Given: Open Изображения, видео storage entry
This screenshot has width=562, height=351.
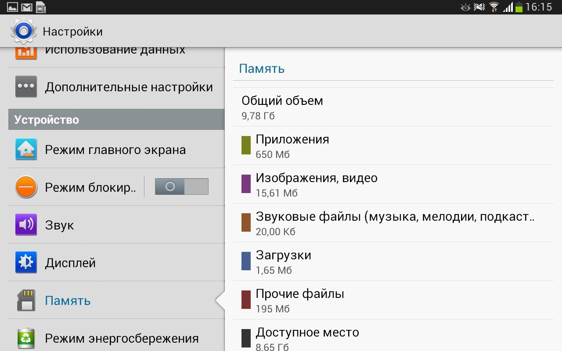Looking at the screenshot, I should 316,184.
